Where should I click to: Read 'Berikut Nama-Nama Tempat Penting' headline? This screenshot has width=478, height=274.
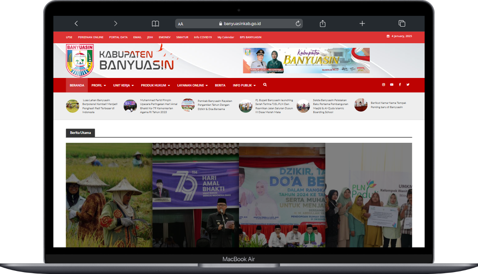388,105
